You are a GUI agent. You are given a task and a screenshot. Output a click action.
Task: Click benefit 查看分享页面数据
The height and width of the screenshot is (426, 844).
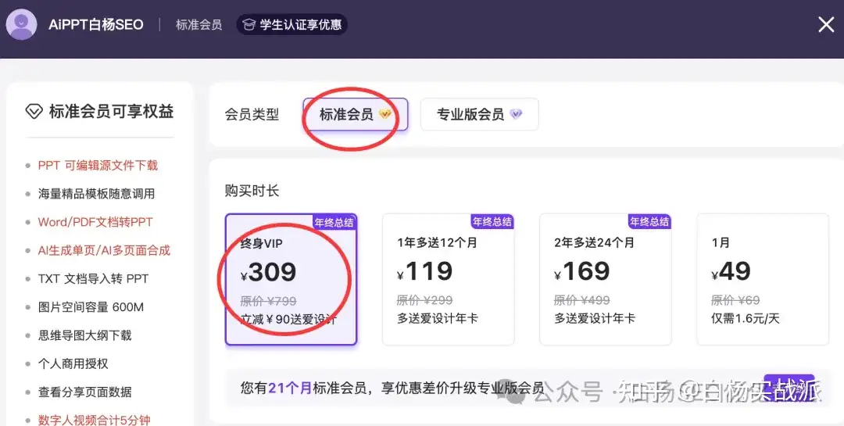tap(84, 392)
